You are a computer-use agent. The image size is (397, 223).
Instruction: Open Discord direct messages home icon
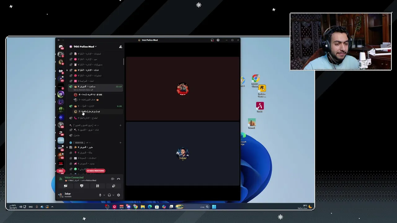tap(61, 47)
